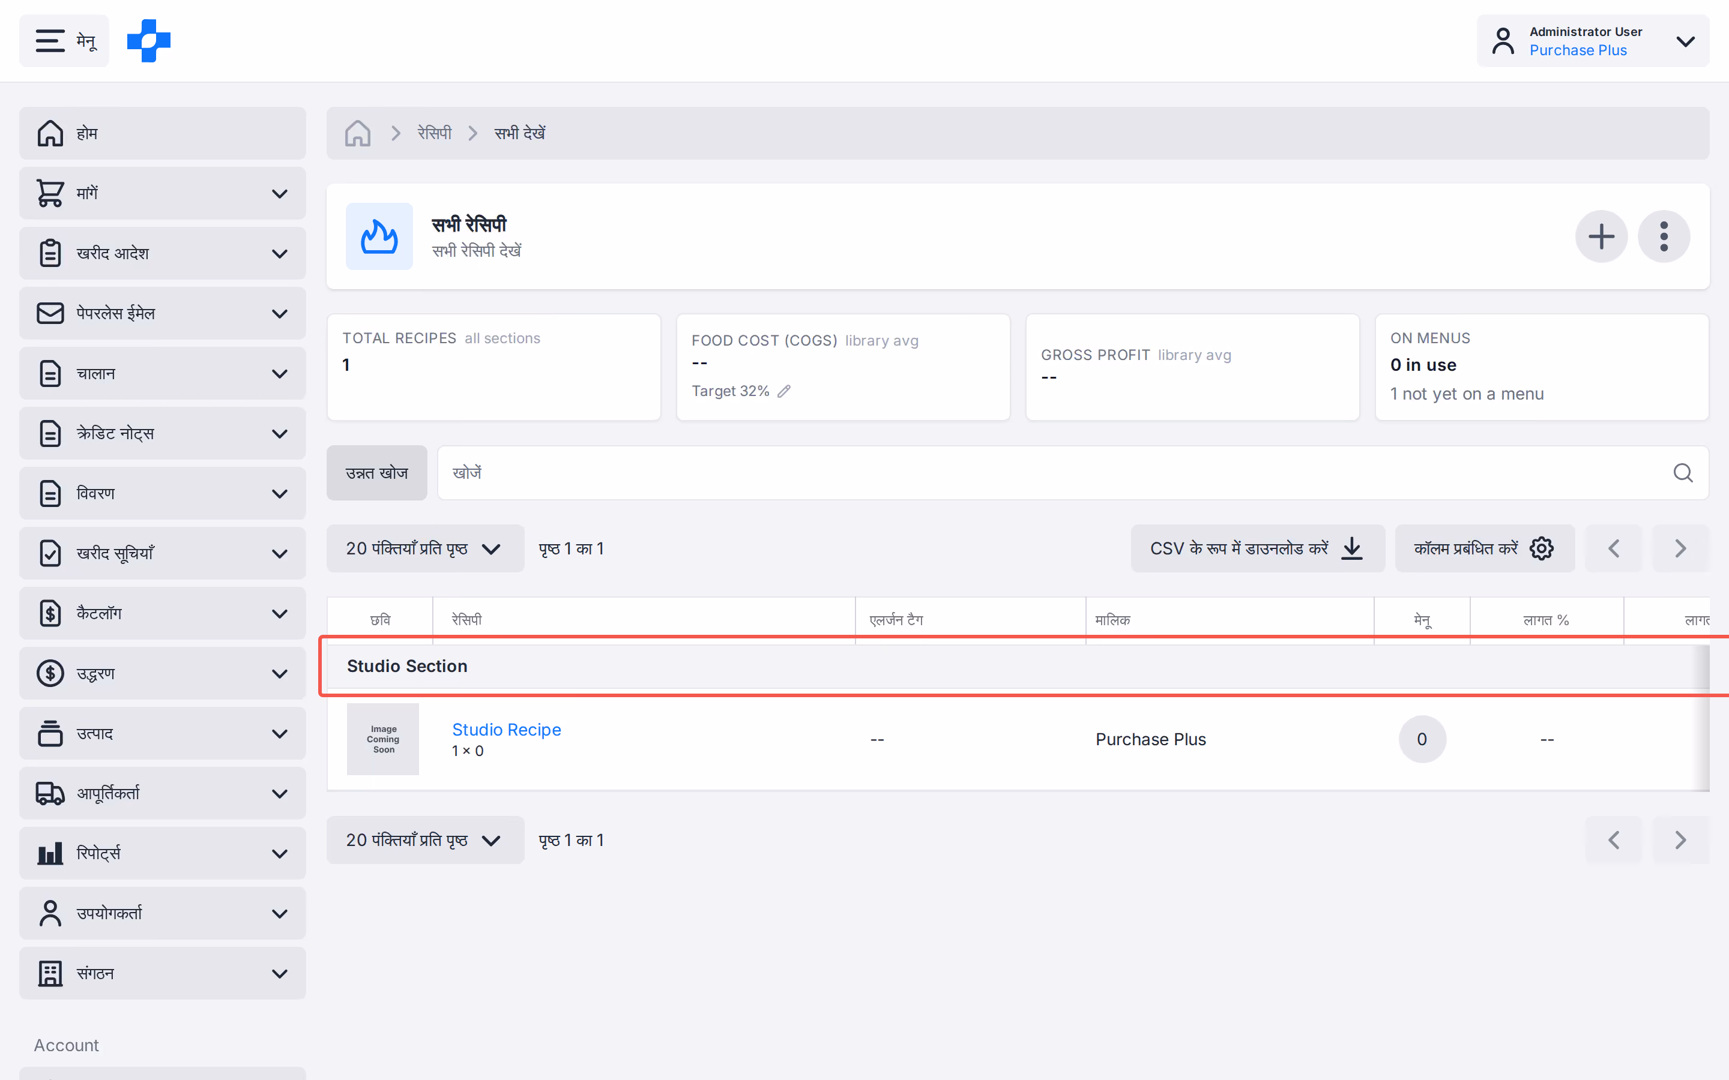This screenshot has height=1080, width=1729.
Task: Open the Studio Recipe link
Action: click(x=506, y=729)
